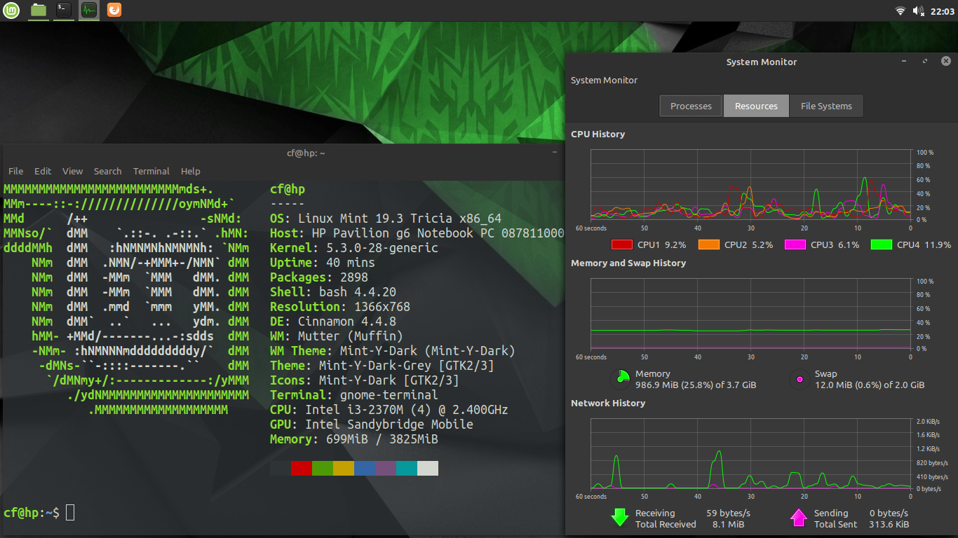This screenshot has height=538, width=958.
Task: Open the System Monitor app menu
Action: (x=604, y=81)
